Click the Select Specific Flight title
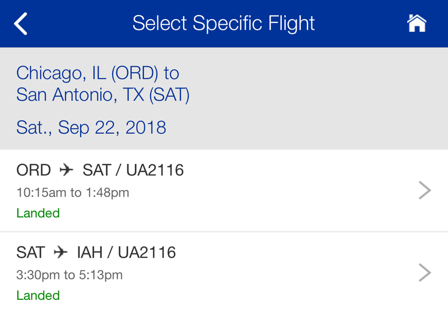 [223, 24]
